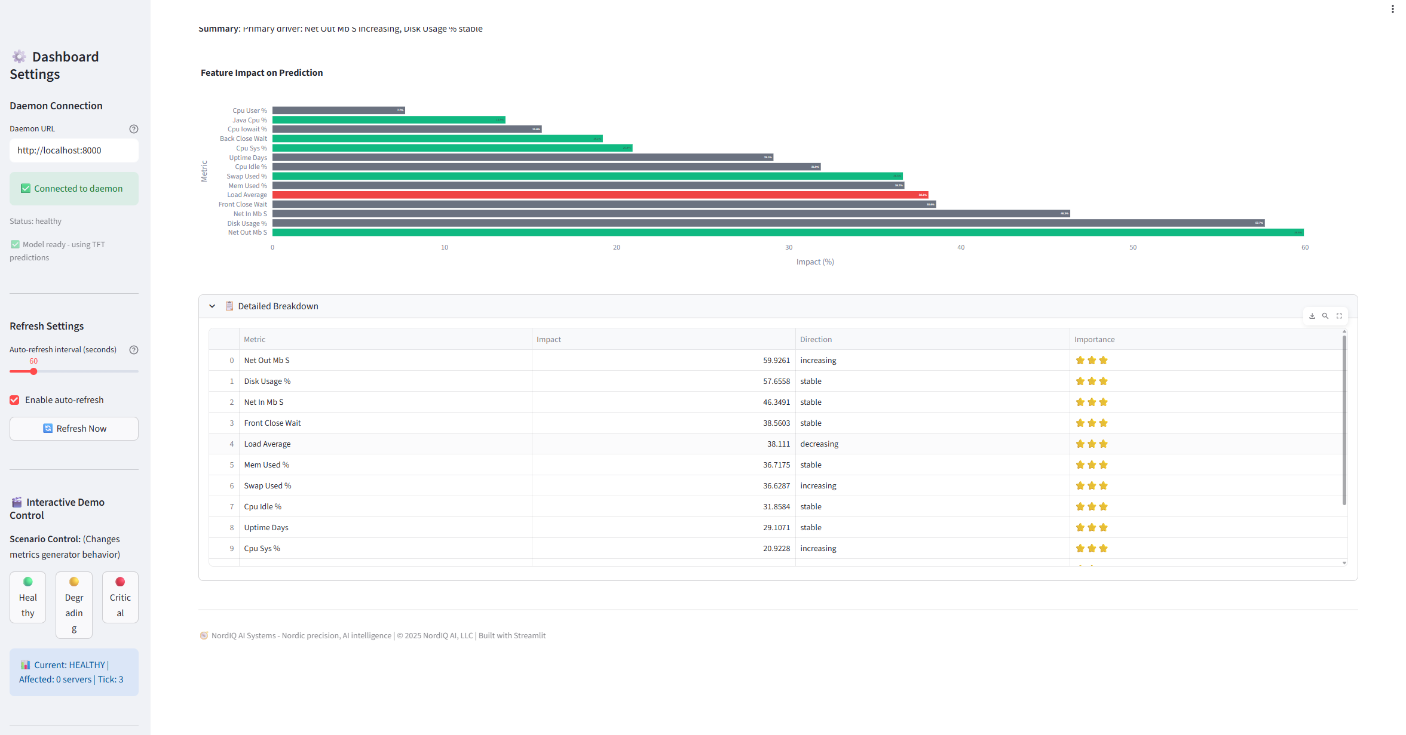Click inside the Daemon URL input field
Screen dimensions: 1406x735
[73, 150]
